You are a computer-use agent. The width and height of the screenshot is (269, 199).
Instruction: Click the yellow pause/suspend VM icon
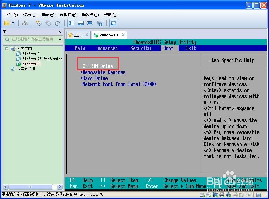click(7, 23)
